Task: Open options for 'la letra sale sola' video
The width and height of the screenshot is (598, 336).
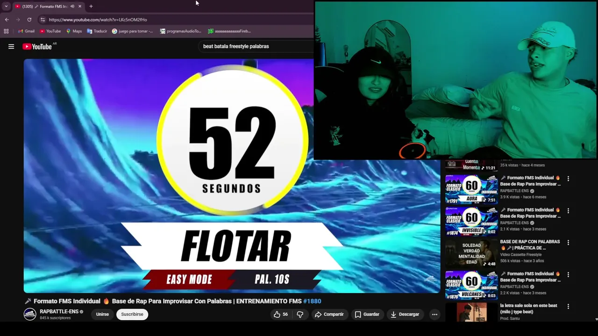Action: tap(568, 307)
